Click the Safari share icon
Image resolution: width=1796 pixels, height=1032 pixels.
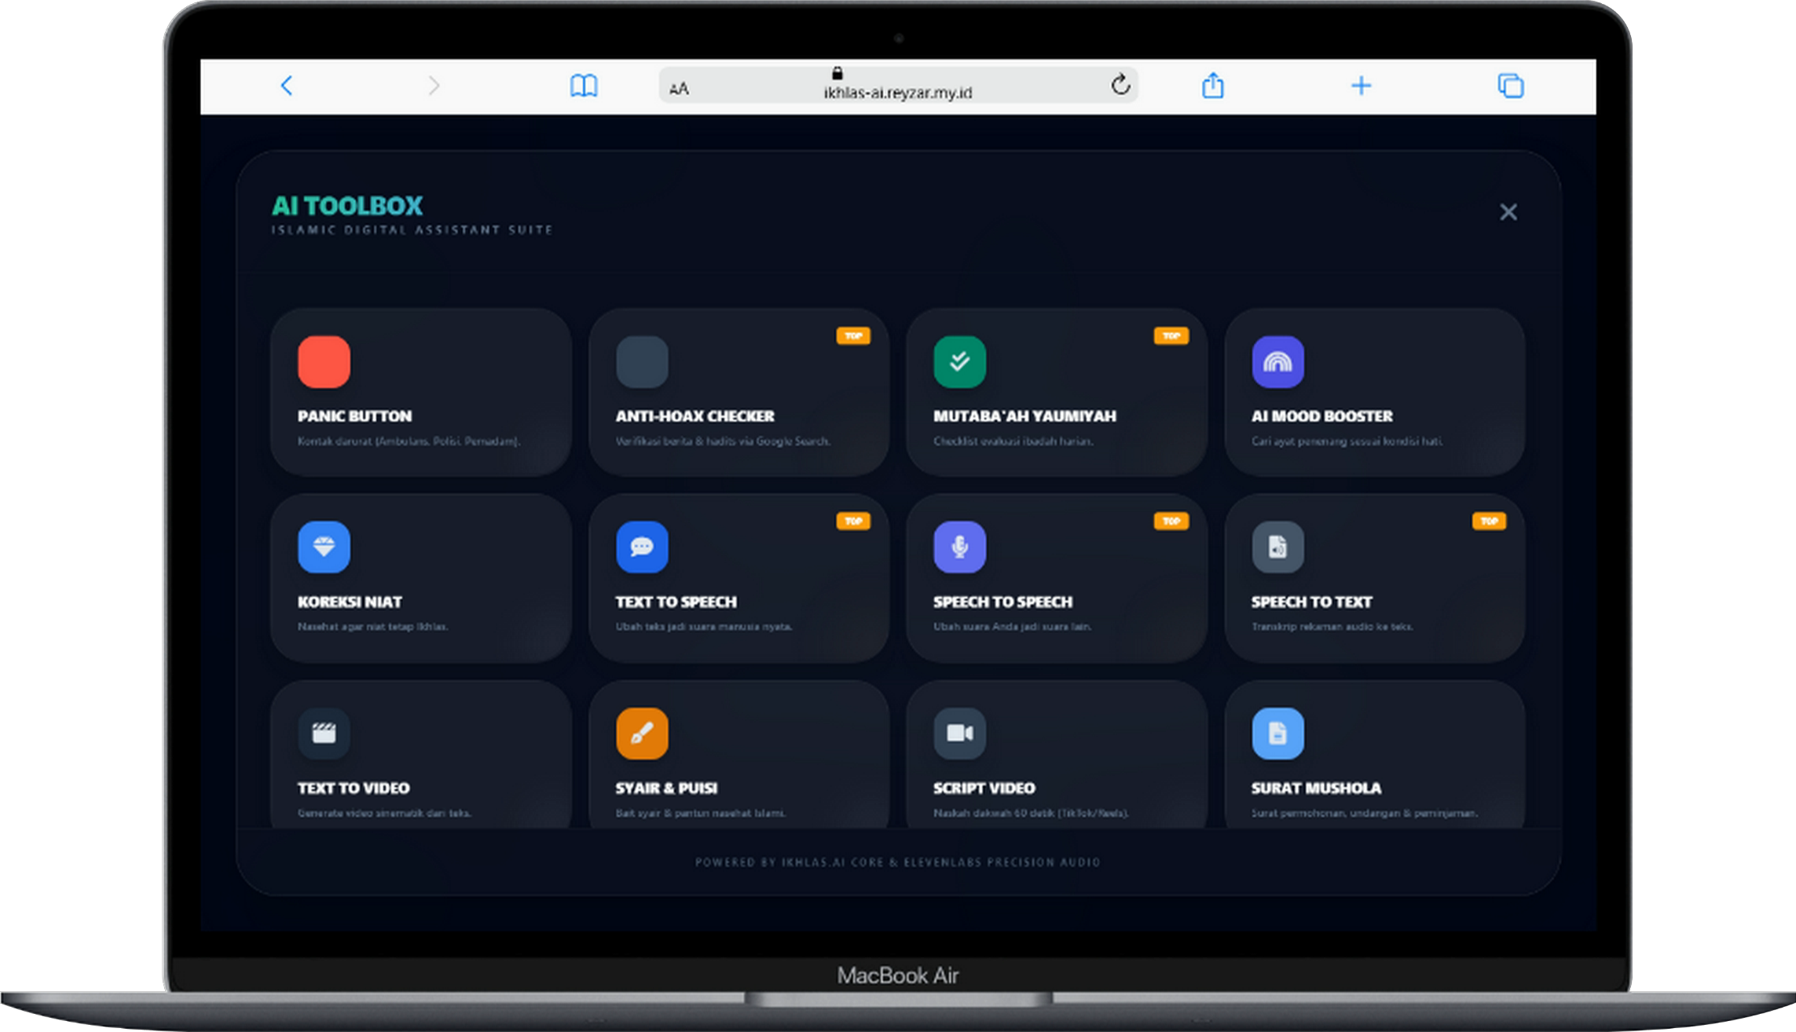pyautogui.click(x=1212, y=86)
